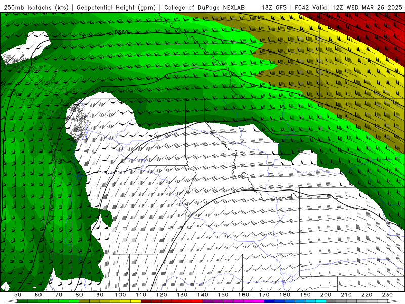Screen dimensions: 405x304
Task: Click the bright red segment before purple
Action: click(197, 301)
